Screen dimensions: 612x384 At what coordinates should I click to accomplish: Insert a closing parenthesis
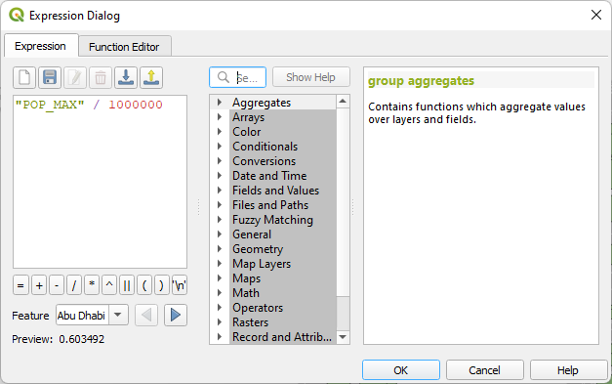pyautogui.click(x=162, y=285)
